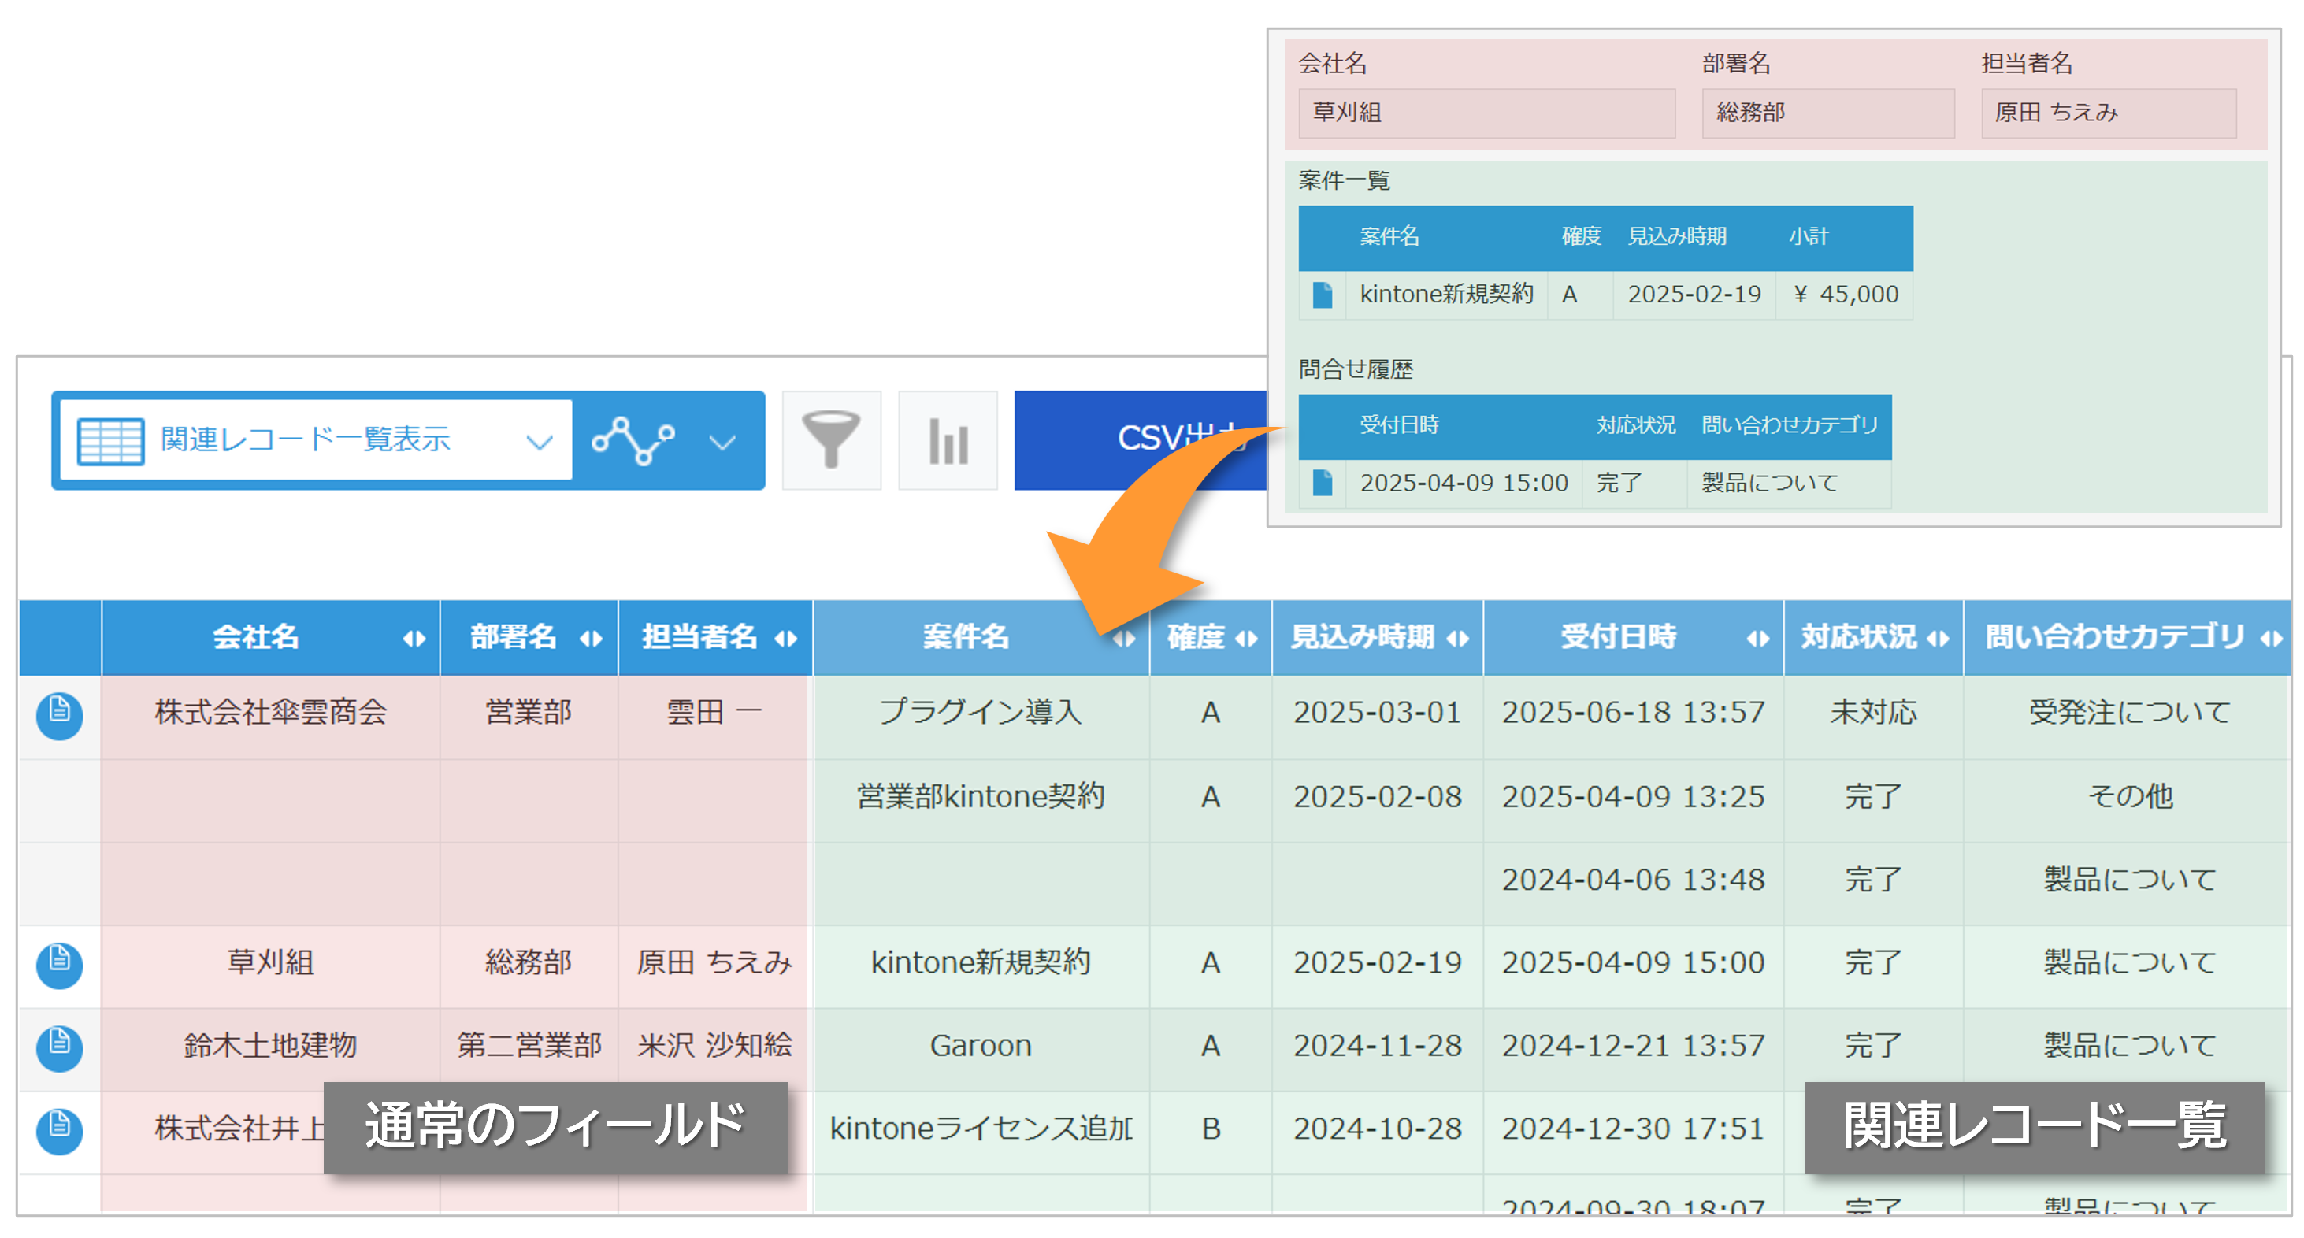Select the 草刈組 cell in the table

(270, 966)
